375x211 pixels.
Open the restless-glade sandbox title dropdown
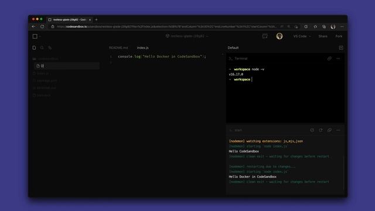pyautogui.click(x=187, y=36)
